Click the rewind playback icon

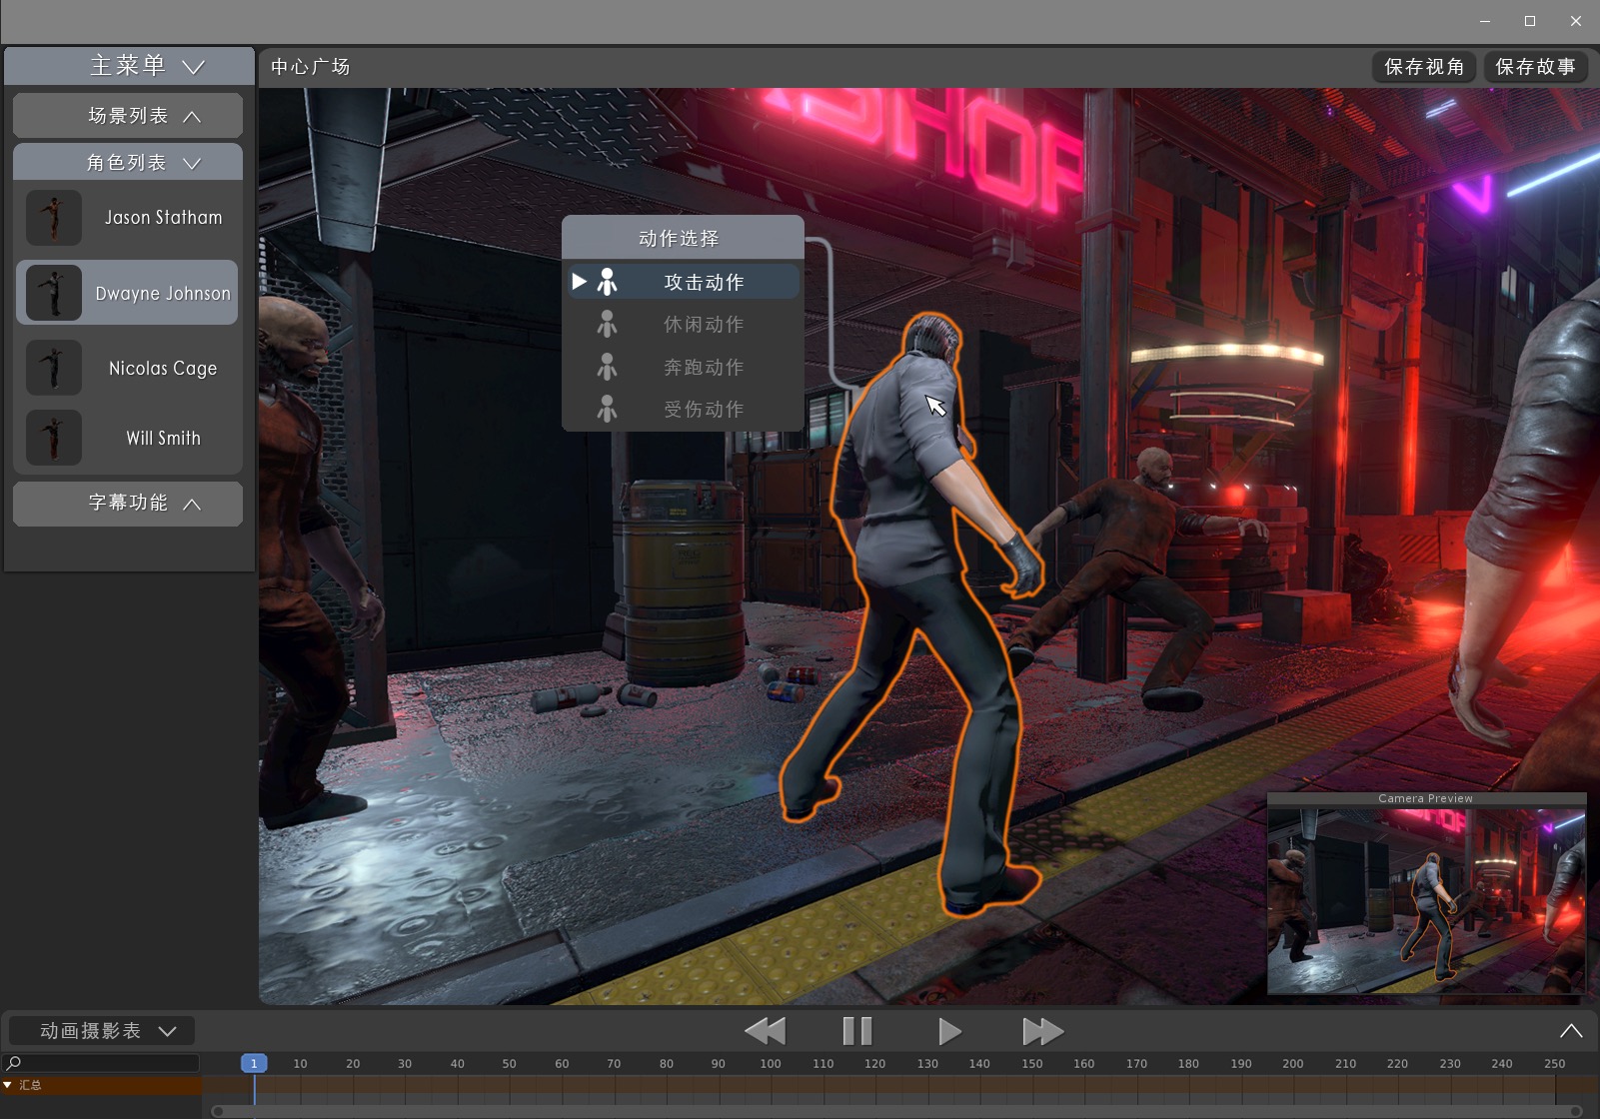(x=766, y=1031)
